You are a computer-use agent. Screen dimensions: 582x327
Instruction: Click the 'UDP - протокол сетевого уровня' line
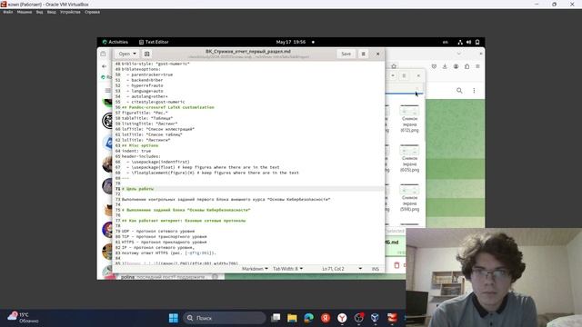point(158,231)
